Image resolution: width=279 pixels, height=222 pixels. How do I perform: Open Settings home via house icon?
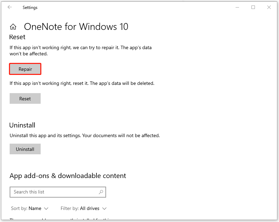click(13, 27)
